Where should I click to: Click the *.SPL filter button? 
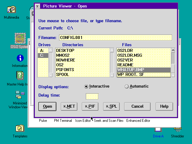(111, 106)
